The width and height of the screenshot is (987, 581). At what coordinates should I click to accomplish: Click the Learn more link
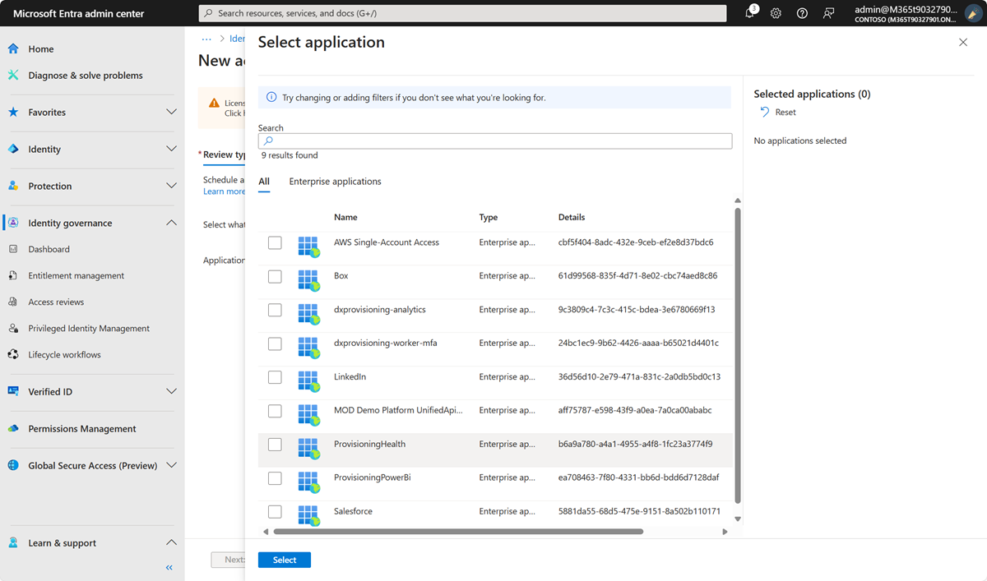coord(224,191)
